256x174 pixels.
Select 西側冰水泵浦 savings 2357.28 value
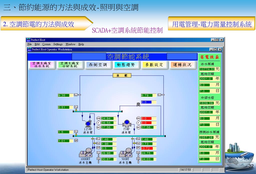pos(206,137)
